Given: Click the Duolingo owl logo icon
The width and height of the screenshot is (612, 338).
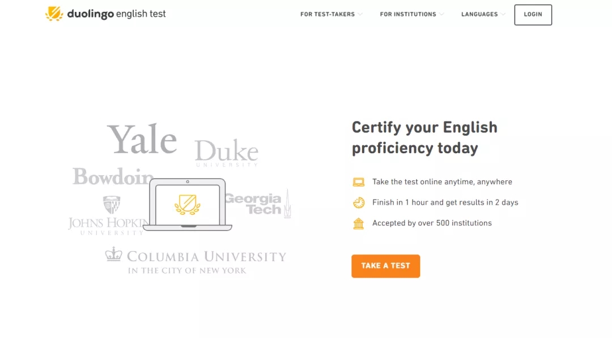Looking at the screenshot, I should point(55,14).
